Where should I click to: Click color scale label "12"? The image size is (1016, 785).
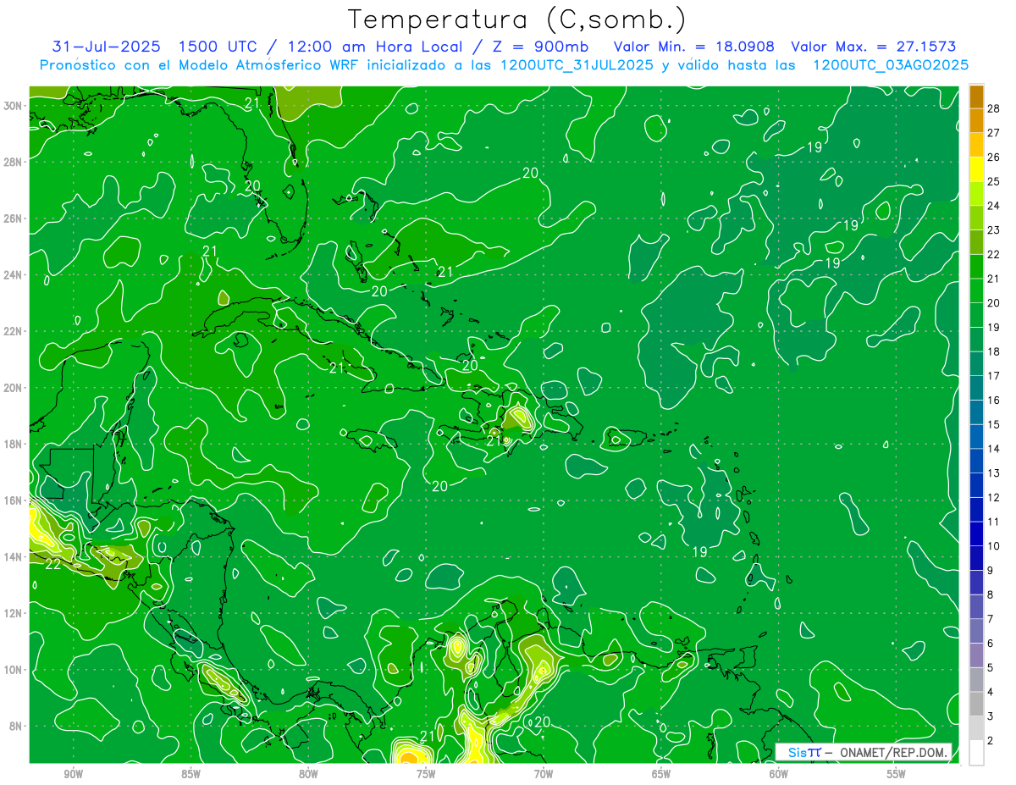pyautogui.click(x=993, y=497)
